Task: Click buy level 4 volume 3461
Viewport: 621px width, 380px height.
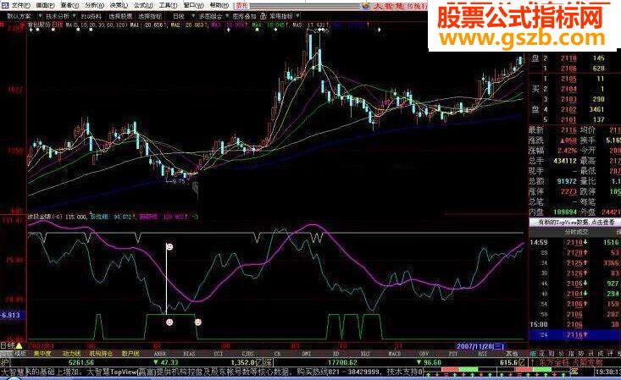Action: (x=596, y=109)
